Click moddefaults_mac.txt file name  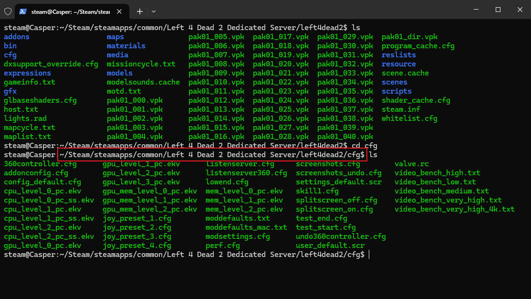246,227
